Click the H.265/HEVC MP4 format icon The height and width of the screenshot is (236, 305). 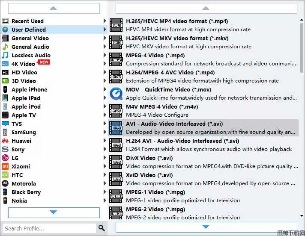click(116, 25)
